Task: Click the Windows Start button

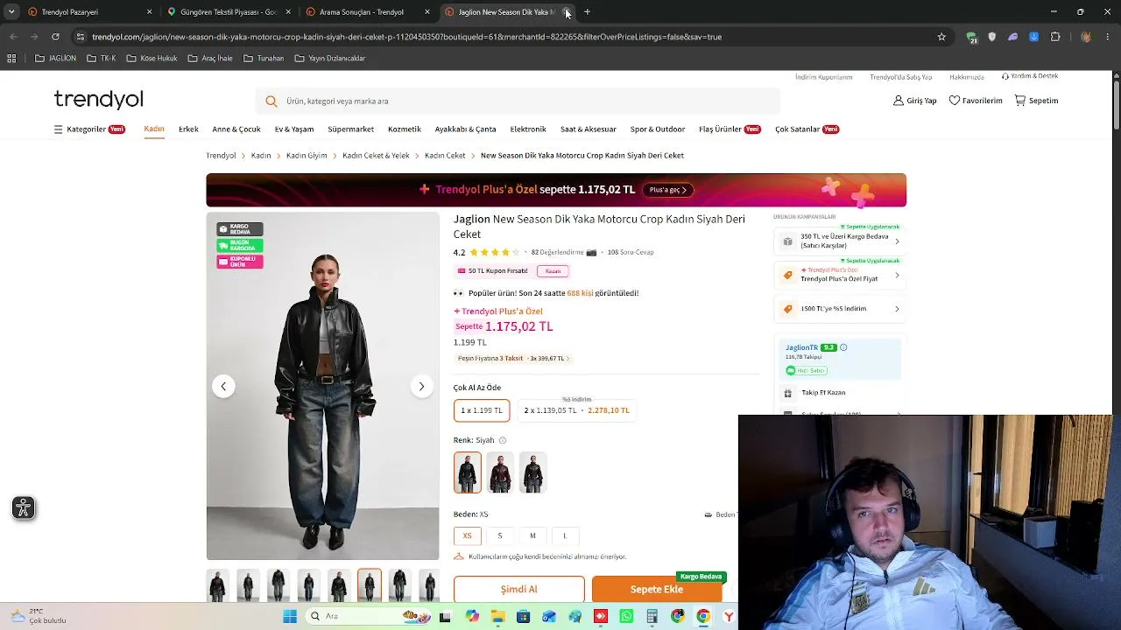Action: coord(290,616)
